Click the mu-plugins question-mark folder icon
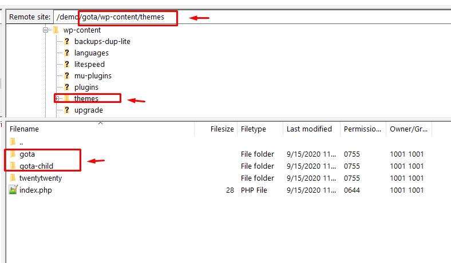The width and height of the screenshot is (451, 263). click(x=67, y=76)
